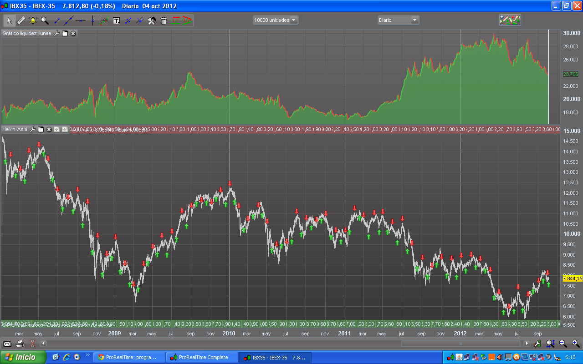Select the vertical line drawing tool
This screenshot has width=583, height=364.
pyautogui.click(x=92, y=20)
